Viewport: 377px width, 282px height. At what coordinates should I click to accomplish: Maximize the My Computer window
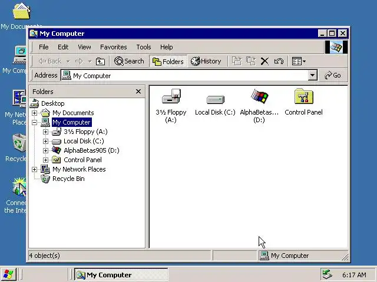pyautogui.click(x=332, y=33)
